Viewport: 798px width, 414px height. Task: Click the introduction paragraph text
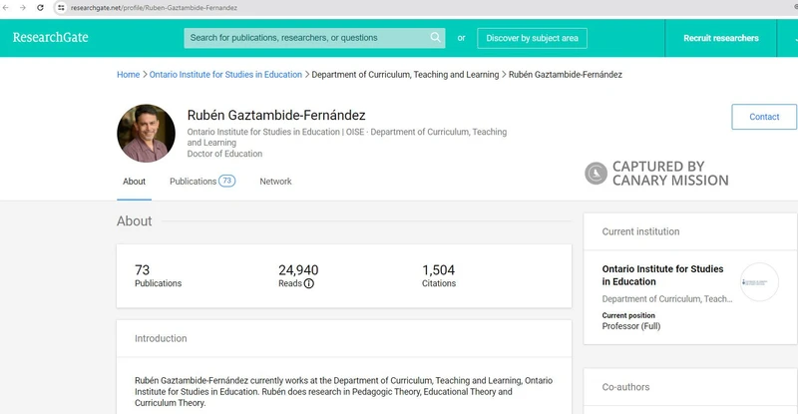(343, 392)
